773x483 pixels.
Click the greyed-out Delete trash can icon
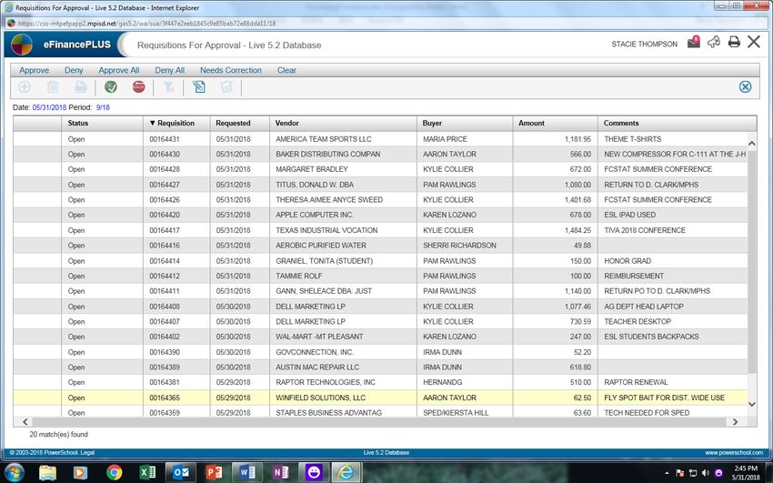[53, 87]
